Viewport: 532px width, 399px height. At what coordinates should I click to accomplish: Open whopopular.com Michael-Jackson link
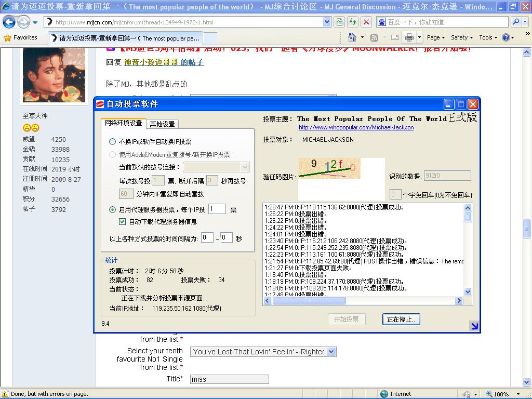click(x=356, y=127)
